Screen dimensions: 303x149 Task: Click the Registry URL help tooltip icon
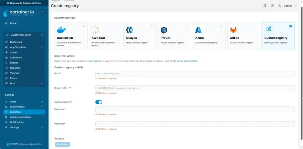click(69, 88)
